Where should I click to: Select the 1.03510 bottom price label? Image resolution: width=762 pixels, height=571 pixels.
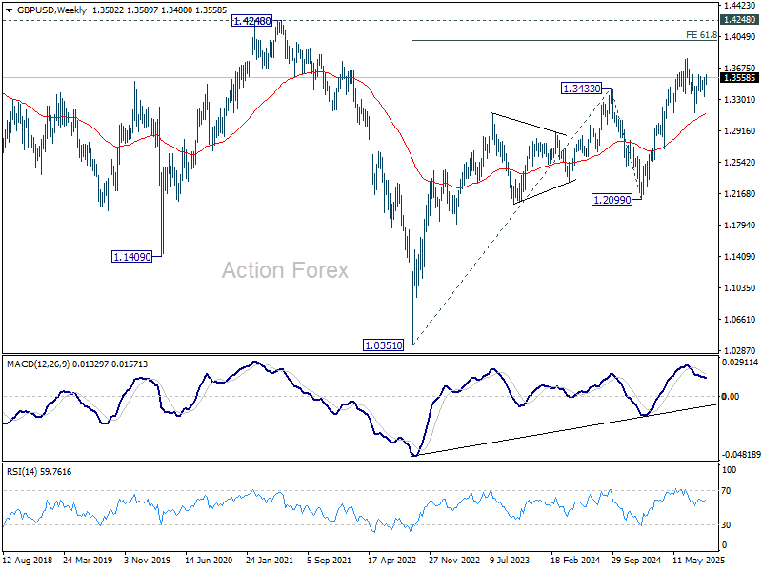coord(384,345)
